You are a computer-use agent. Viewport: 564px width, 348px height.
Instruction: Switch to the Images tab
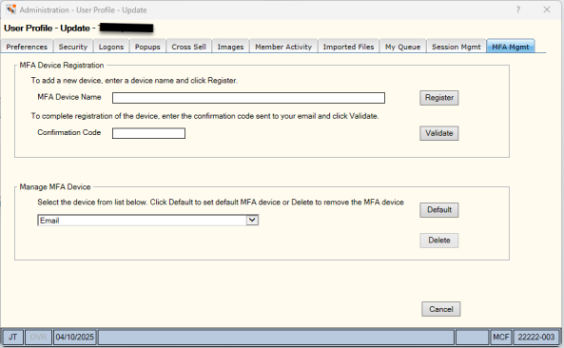[230, 47]
